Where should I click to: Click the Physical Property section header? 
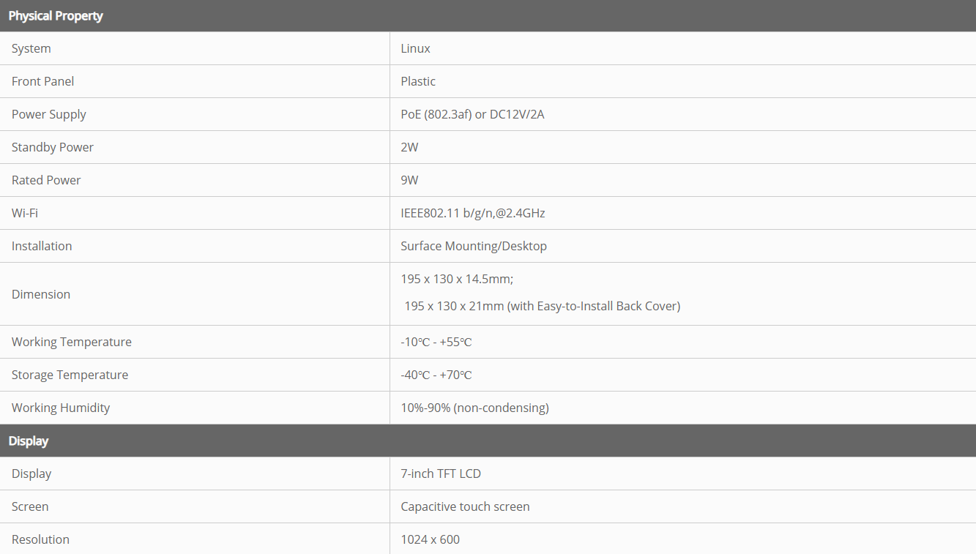point(56,15)
